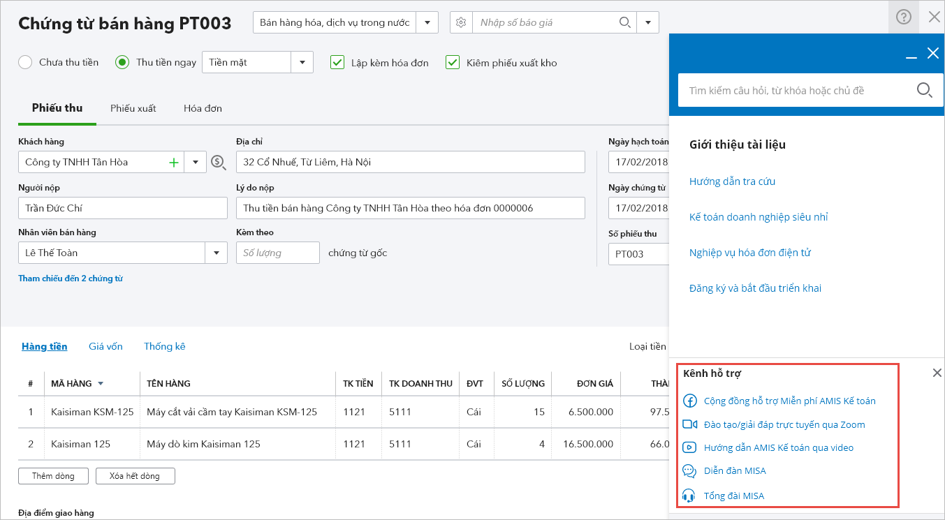This screenshot has width=945, height=520.
Task: Click the quote number search magnifier icon
Action: click(624, 22)
